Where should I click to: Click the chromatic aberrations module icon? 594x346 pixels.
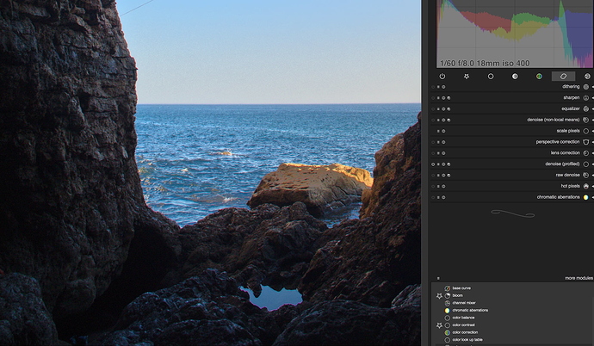[x=586, y=197]
